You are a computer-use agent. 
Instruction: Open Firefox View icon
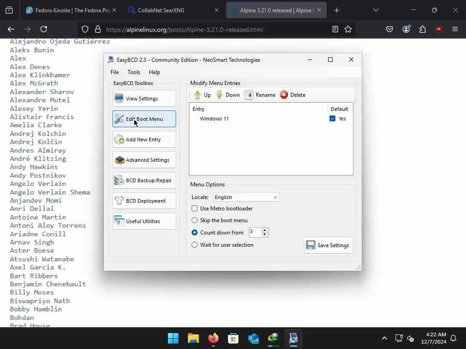(x=9, y=10)
